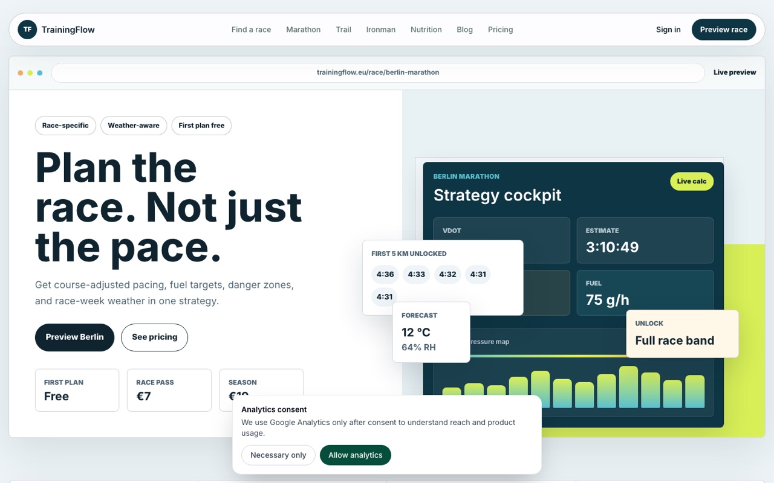This screenshot has width=774, height=483.
Task: Click the See pricing button
Action: [155, 337]
